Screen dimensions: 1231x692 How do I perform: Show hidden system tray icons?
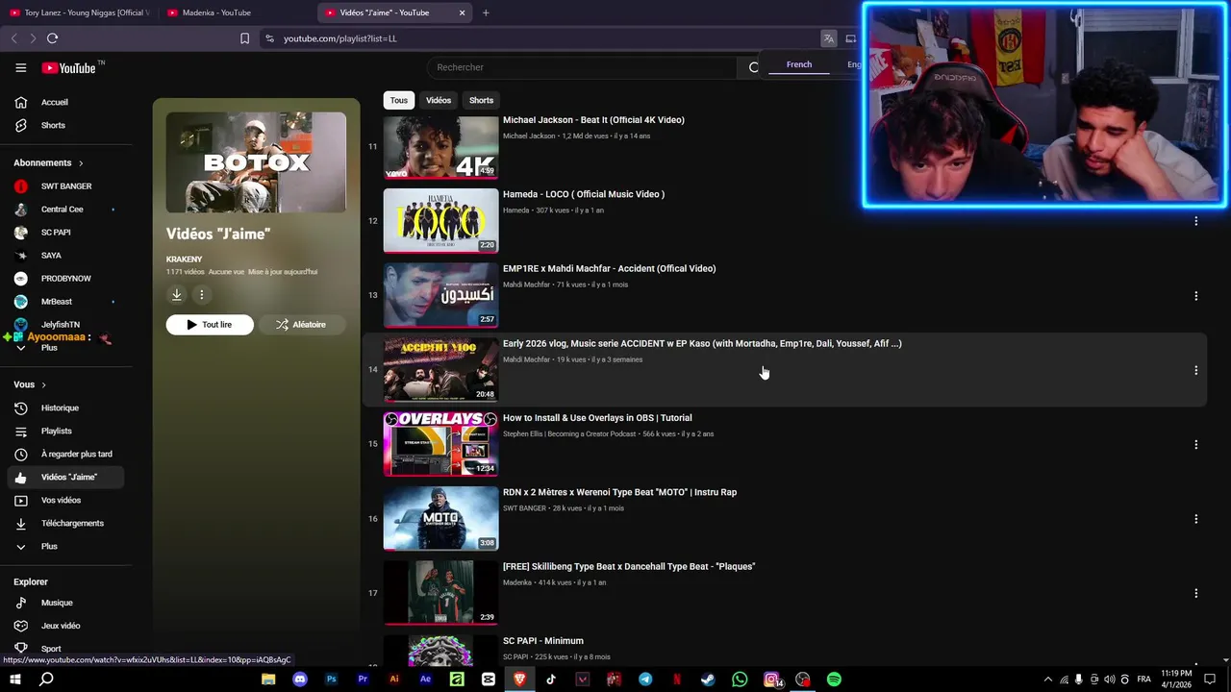[1048, 680]
